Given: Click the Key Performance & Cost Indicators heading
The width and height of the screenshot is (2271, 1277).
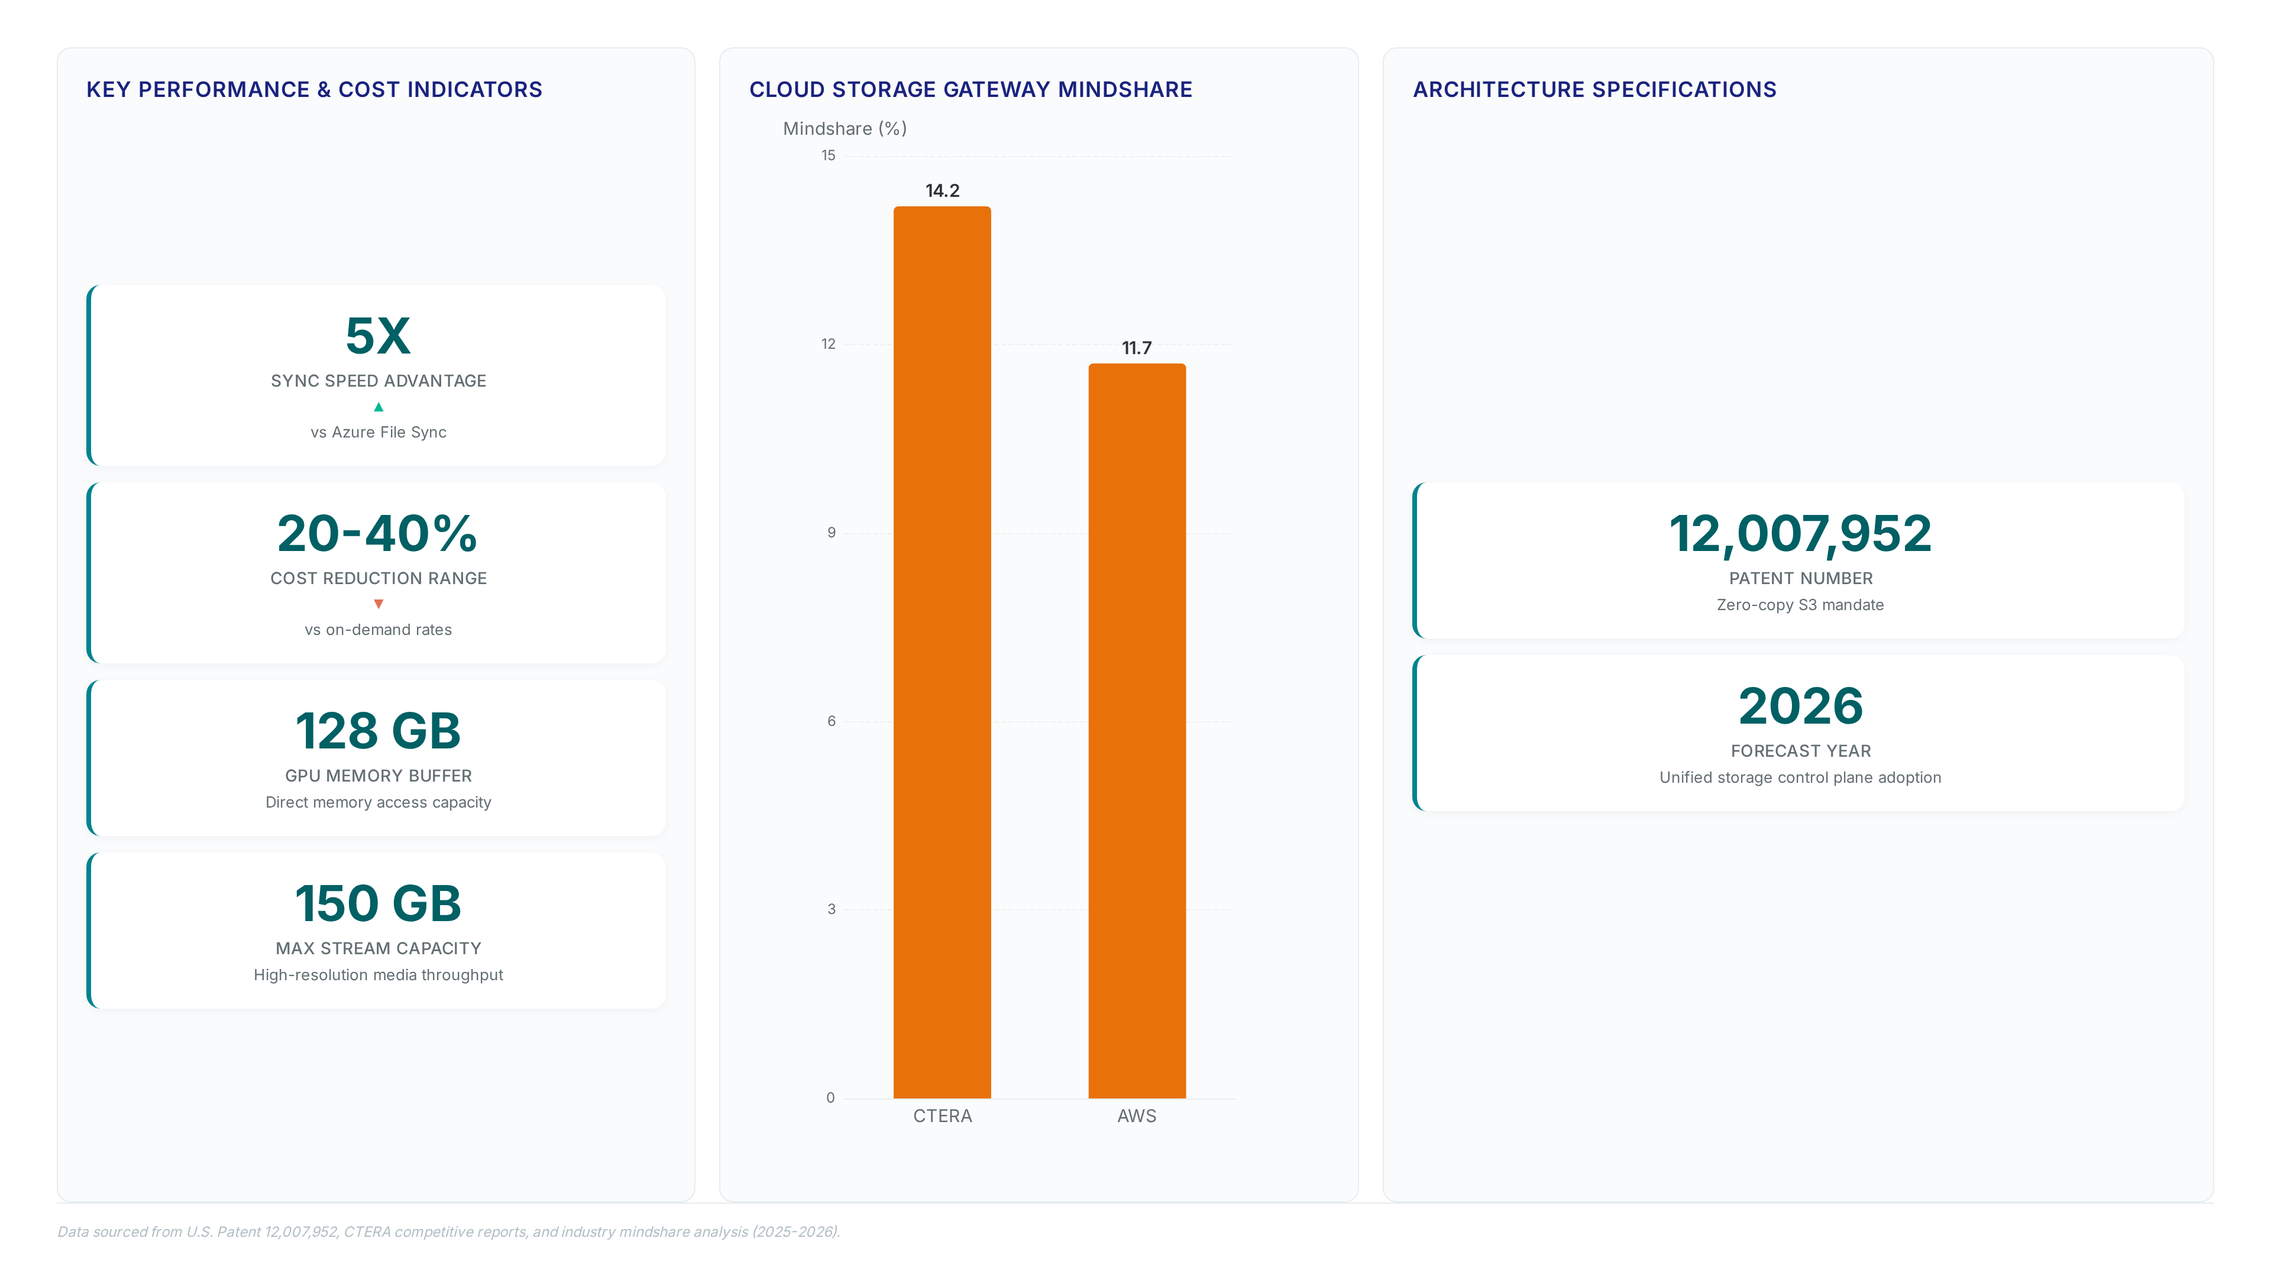Looking at the screenshot, I should click(314, 90).
